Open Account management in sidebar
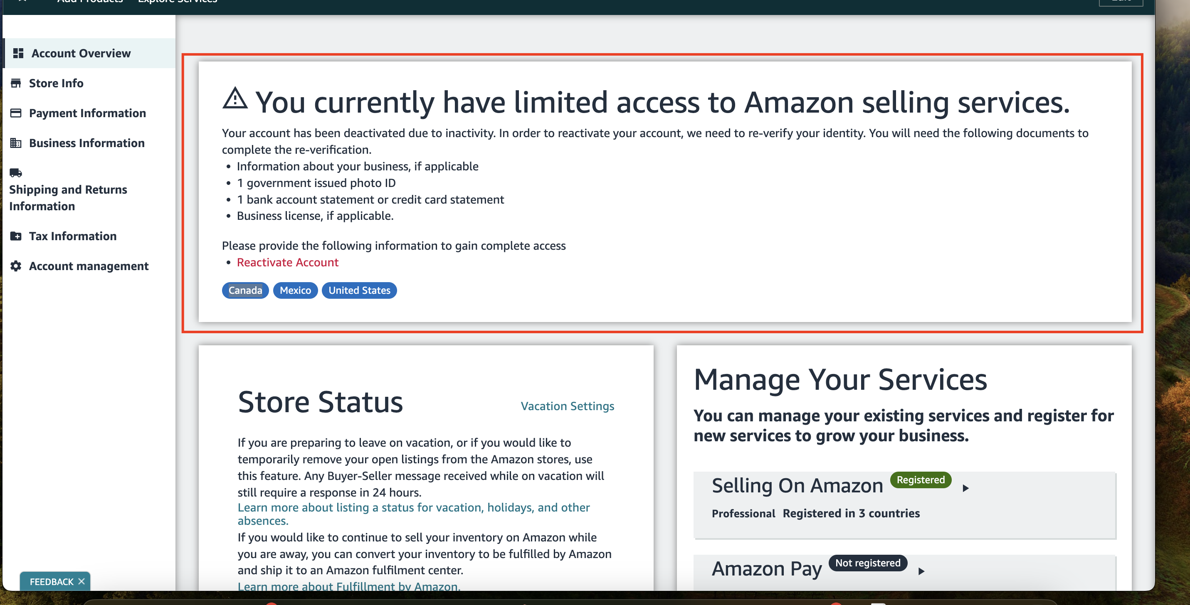The height and width of the screenshot is (605, 1190). (x=89, y=266)
